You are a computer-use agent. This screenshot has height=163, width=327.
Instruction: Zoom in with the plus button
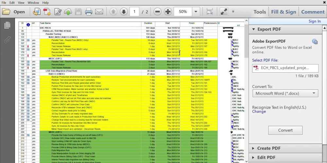tap(168, 12)
